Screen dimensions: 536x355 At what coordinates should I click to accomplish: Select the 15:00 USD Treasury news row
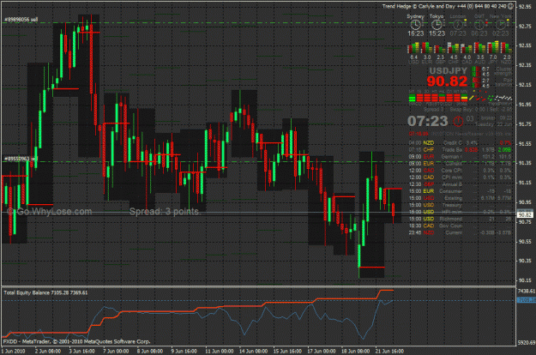click(461, 205)
